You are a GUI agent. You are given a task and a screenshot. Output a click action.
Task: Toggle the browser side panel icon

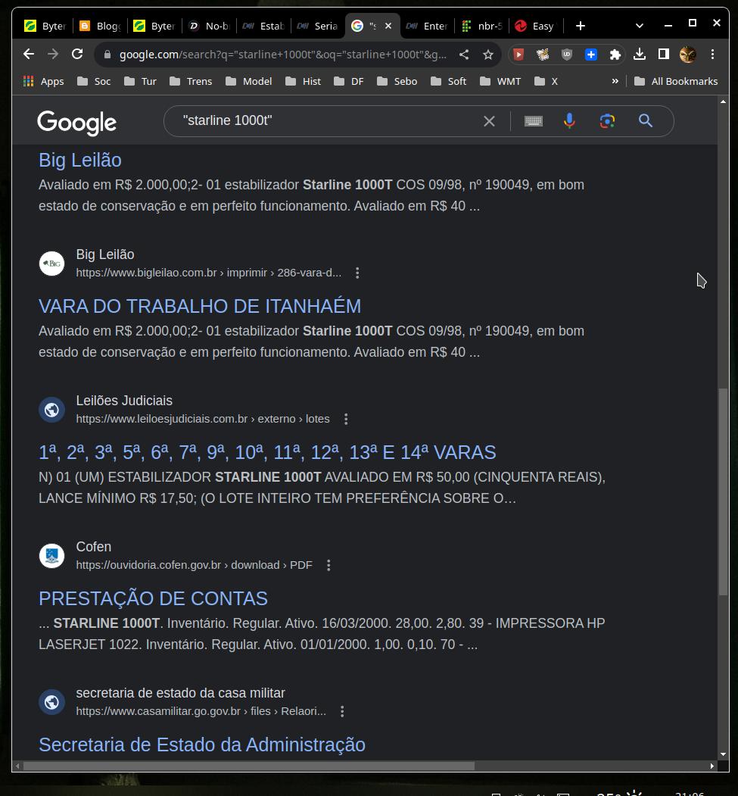pyautogui.click(x=663, y=55)
